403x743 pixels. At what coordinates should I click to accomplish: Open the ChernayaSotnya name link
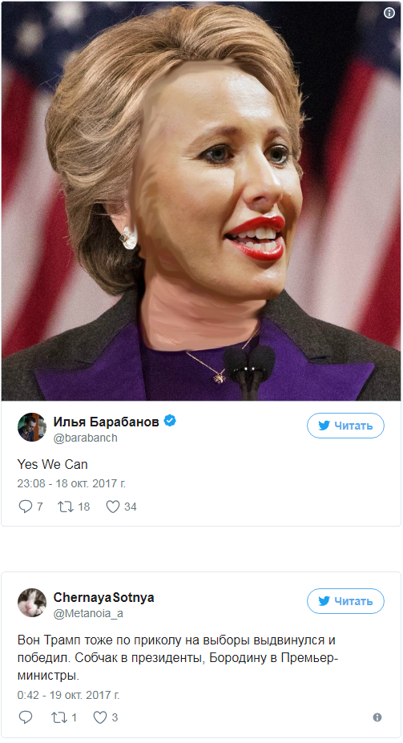click(103, 597)
